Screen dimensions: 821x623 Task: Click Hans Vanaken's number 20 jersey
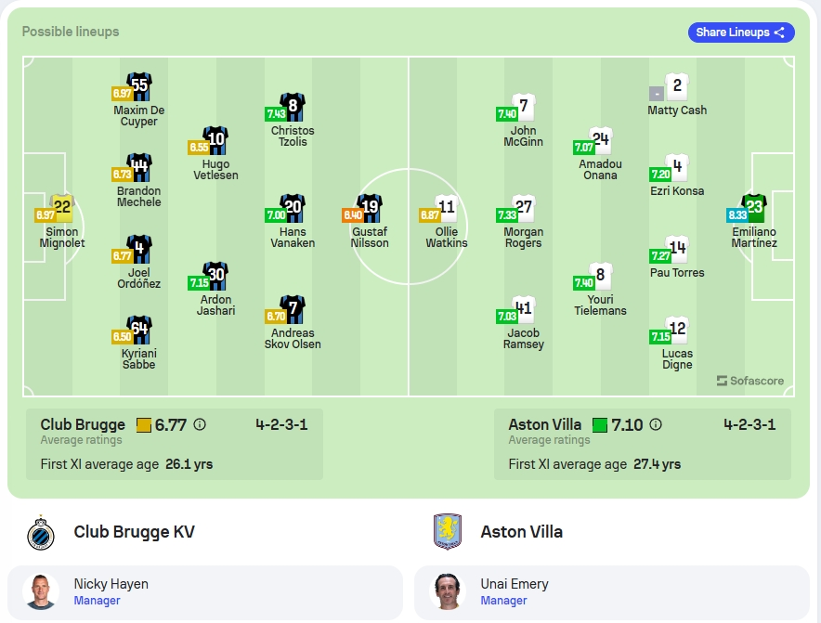tap(293, 207)
